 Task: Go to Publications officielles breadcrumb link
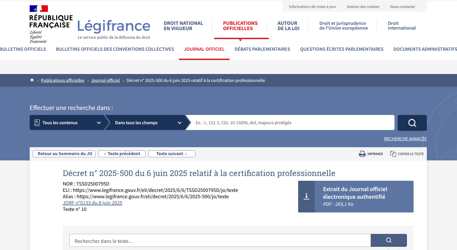pos(62,80)
